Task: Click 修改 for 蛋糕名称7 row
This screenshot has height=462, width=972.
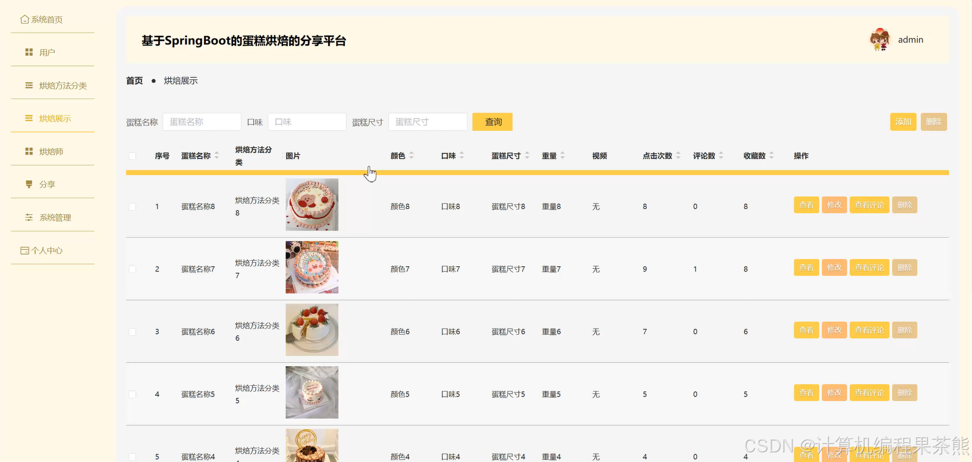Action: point(834,267)
